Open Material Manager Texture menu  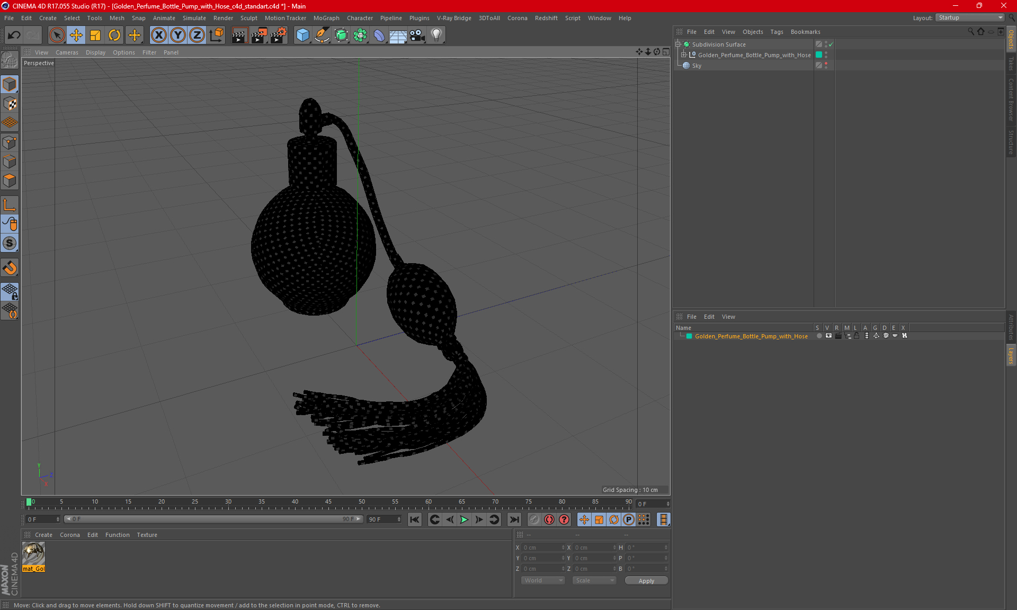point(147,535)
